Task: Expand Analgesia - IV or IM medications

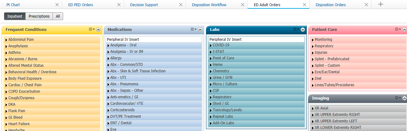Action: point(126,52)
